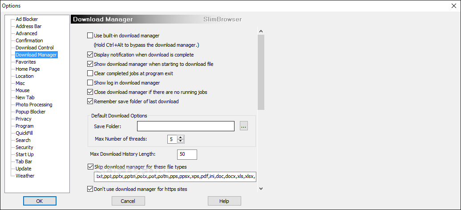
Task: Select Home Page settings
Action: click(x=28, y=69)
